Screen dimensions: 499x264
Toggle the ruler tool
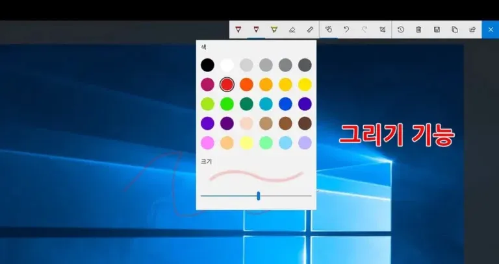[x=310, y=30]
